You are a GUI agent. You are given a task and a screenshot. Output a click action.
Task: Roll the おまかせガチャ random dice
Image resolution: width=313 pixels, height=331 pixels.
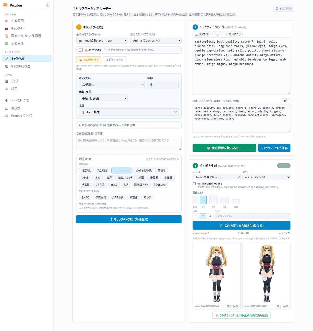pyautogui.click(x=89, y=60)
